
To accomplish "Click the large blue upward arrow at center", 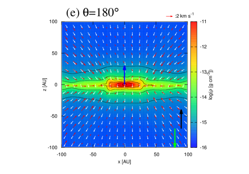I will click(x=124, y=75).
